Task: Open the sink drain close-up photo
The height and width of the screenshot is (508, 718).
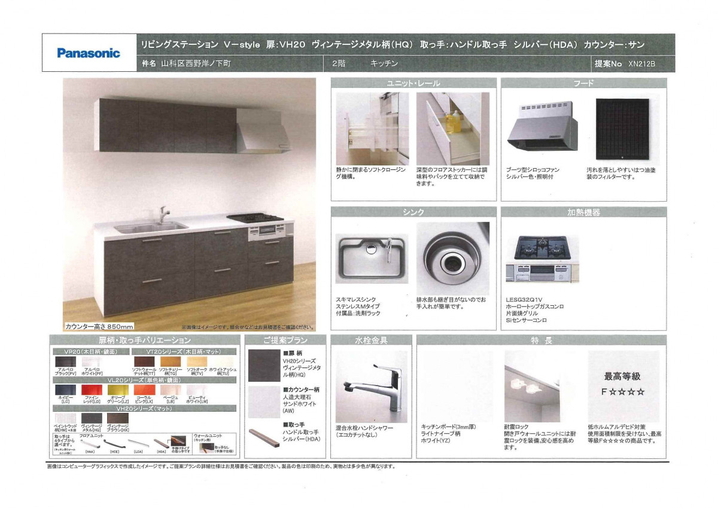Action: [x=453, y=255]
